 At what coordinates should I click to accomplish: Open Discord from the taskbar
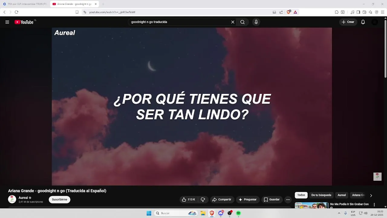(221, 213)
